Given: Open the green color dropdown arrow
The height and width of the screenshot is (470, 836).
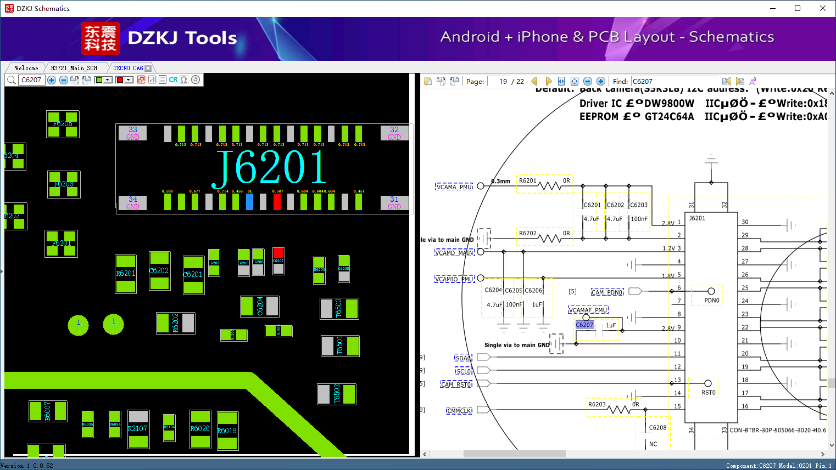Looking at the screenshot, I should tap(108, 80).
